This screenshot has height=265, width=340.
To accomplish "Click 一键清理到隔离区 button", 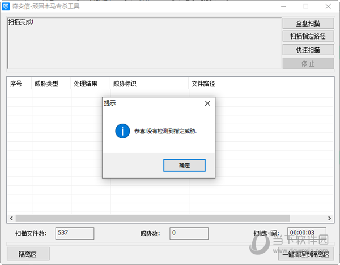I will (306, 254).
